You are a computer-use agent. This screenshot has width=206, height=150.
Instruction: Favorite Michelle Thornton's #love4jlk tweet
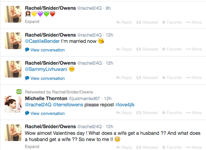tap(172, 113)
